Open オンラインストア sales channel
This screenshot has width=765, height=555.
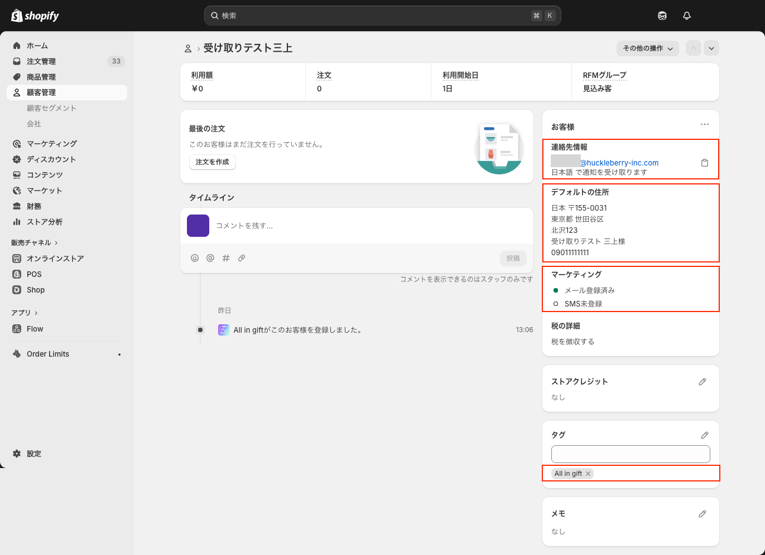pos(67,259)
